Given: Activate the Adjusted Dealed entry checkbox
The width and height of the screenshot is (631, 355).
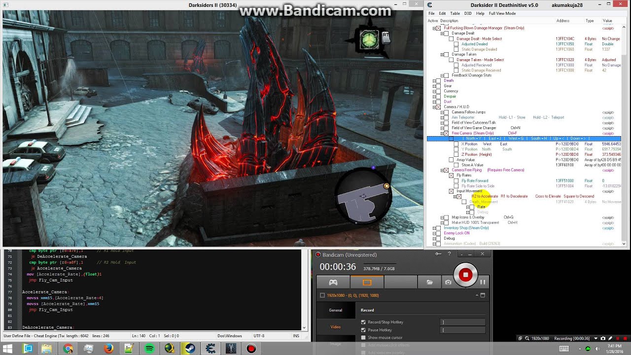Looking at the screenshot, I should click(x=456, y=44).
